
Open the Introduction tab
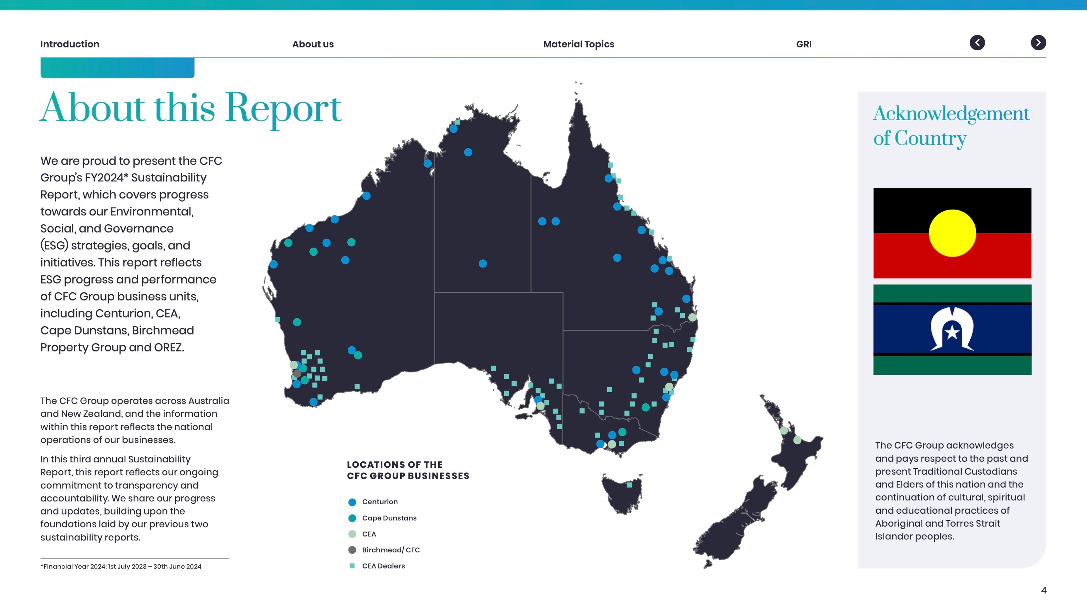point(70,44)
